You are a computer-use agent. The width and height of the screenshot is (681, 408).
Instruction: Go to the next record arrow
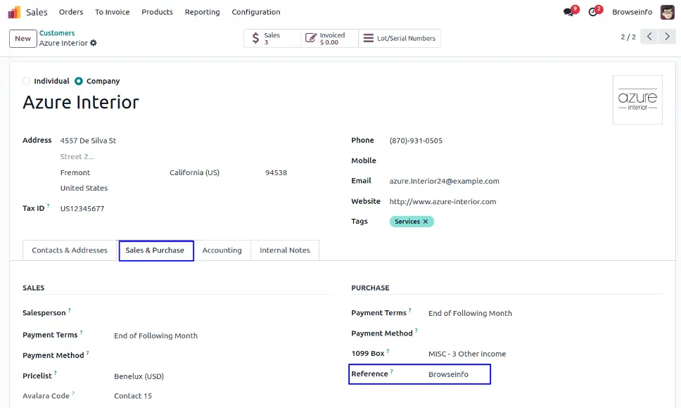[x=668, y=37]
